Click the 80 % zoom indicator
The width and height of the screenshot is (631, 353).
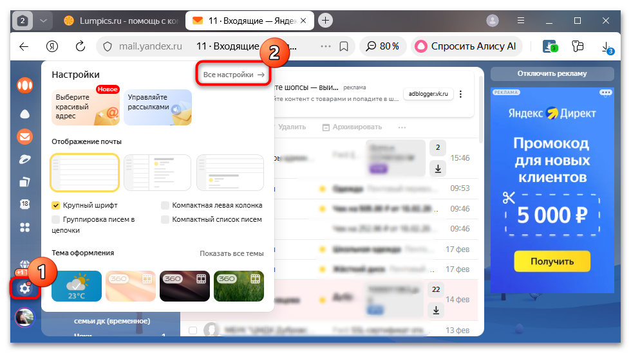coord(382,46)
